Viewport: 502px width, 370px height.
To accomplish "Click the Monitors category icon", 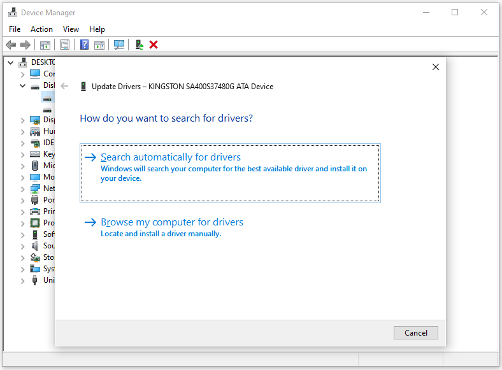I will click(x=35, y=177).
